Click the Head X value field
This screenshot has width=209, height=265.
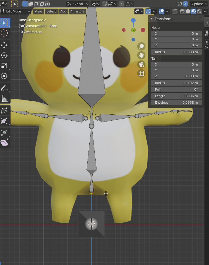click(176, 34)
